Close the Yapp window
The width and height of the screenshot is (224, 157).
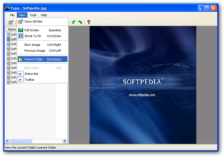pyautogui.click(x=214, y=8)
